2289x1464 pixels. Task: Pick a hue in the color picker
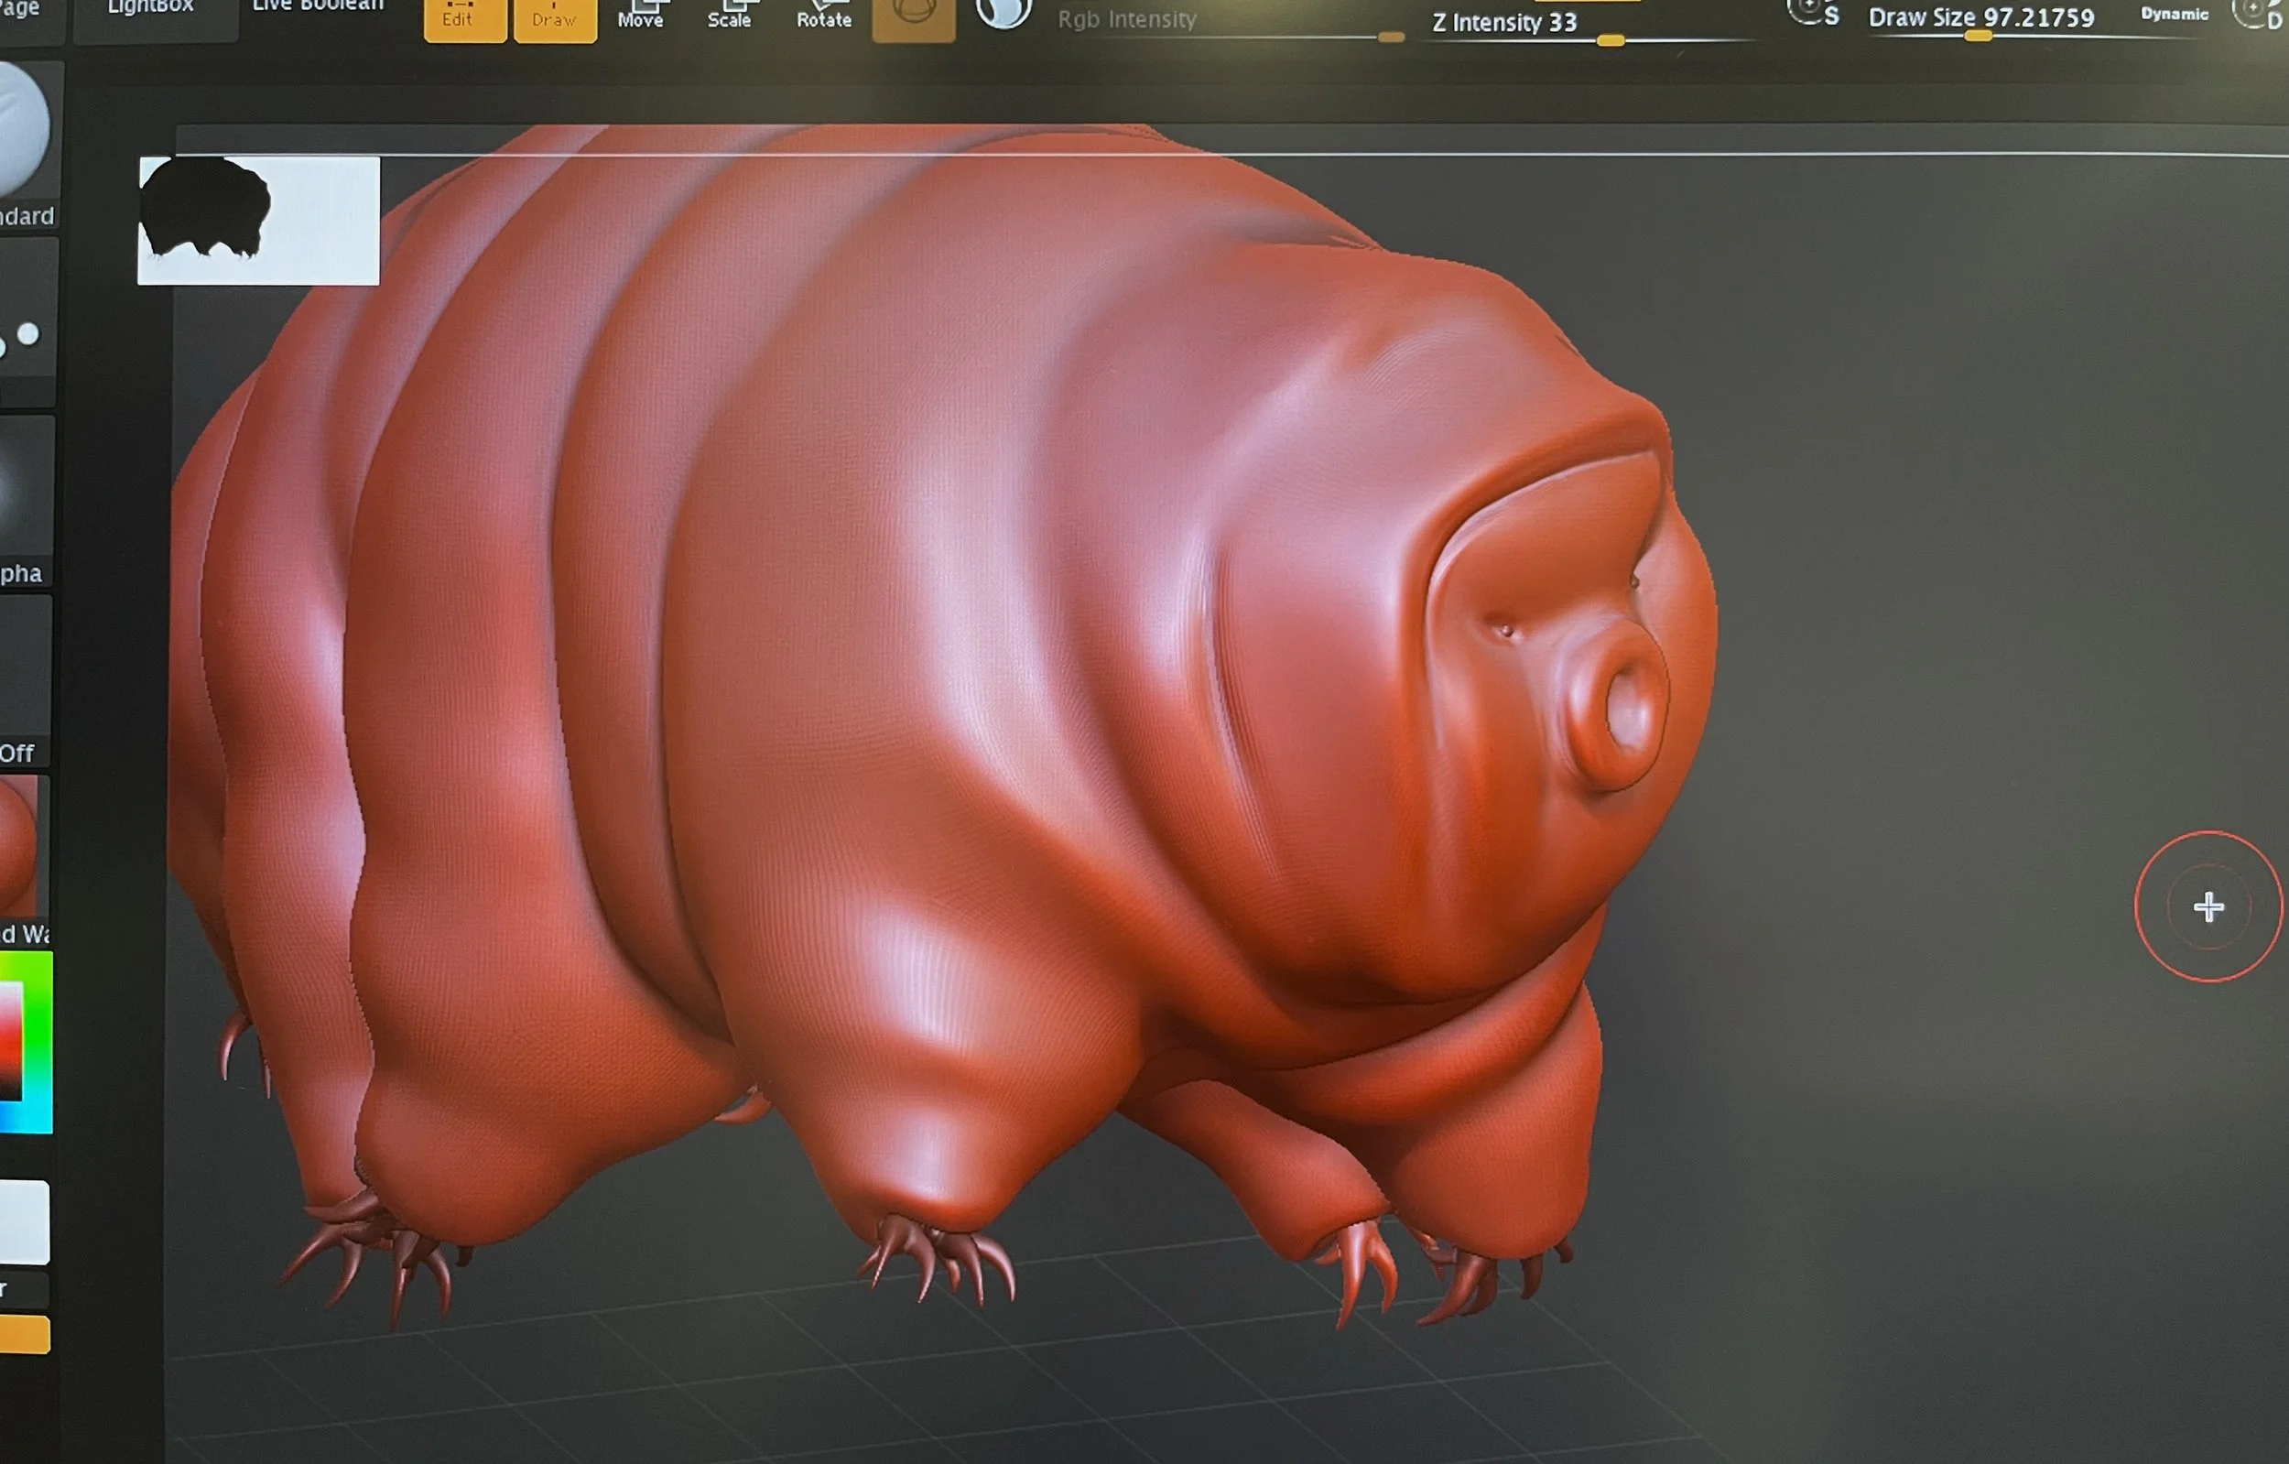tap(26, 1043)
